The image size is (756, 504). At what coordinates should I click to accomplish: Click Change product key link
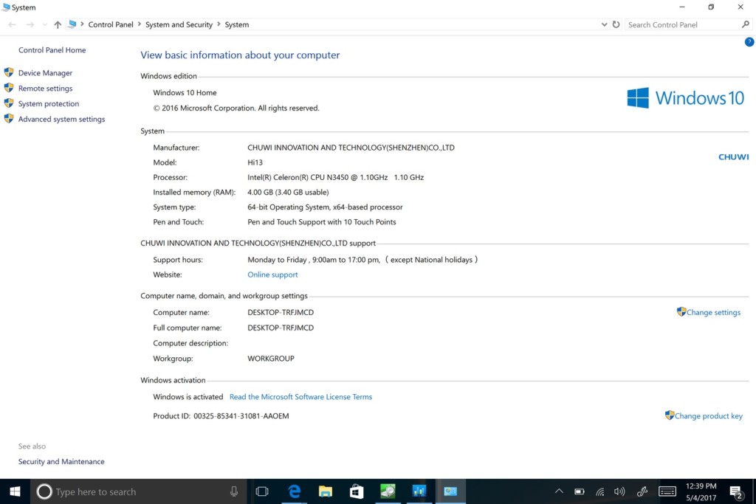pos(708,416)
